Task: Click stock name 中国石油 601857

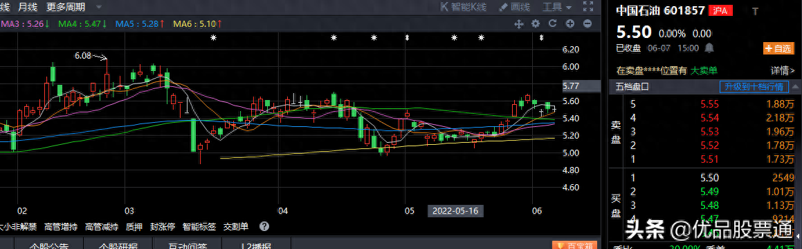Action: (x=660, y=11)
